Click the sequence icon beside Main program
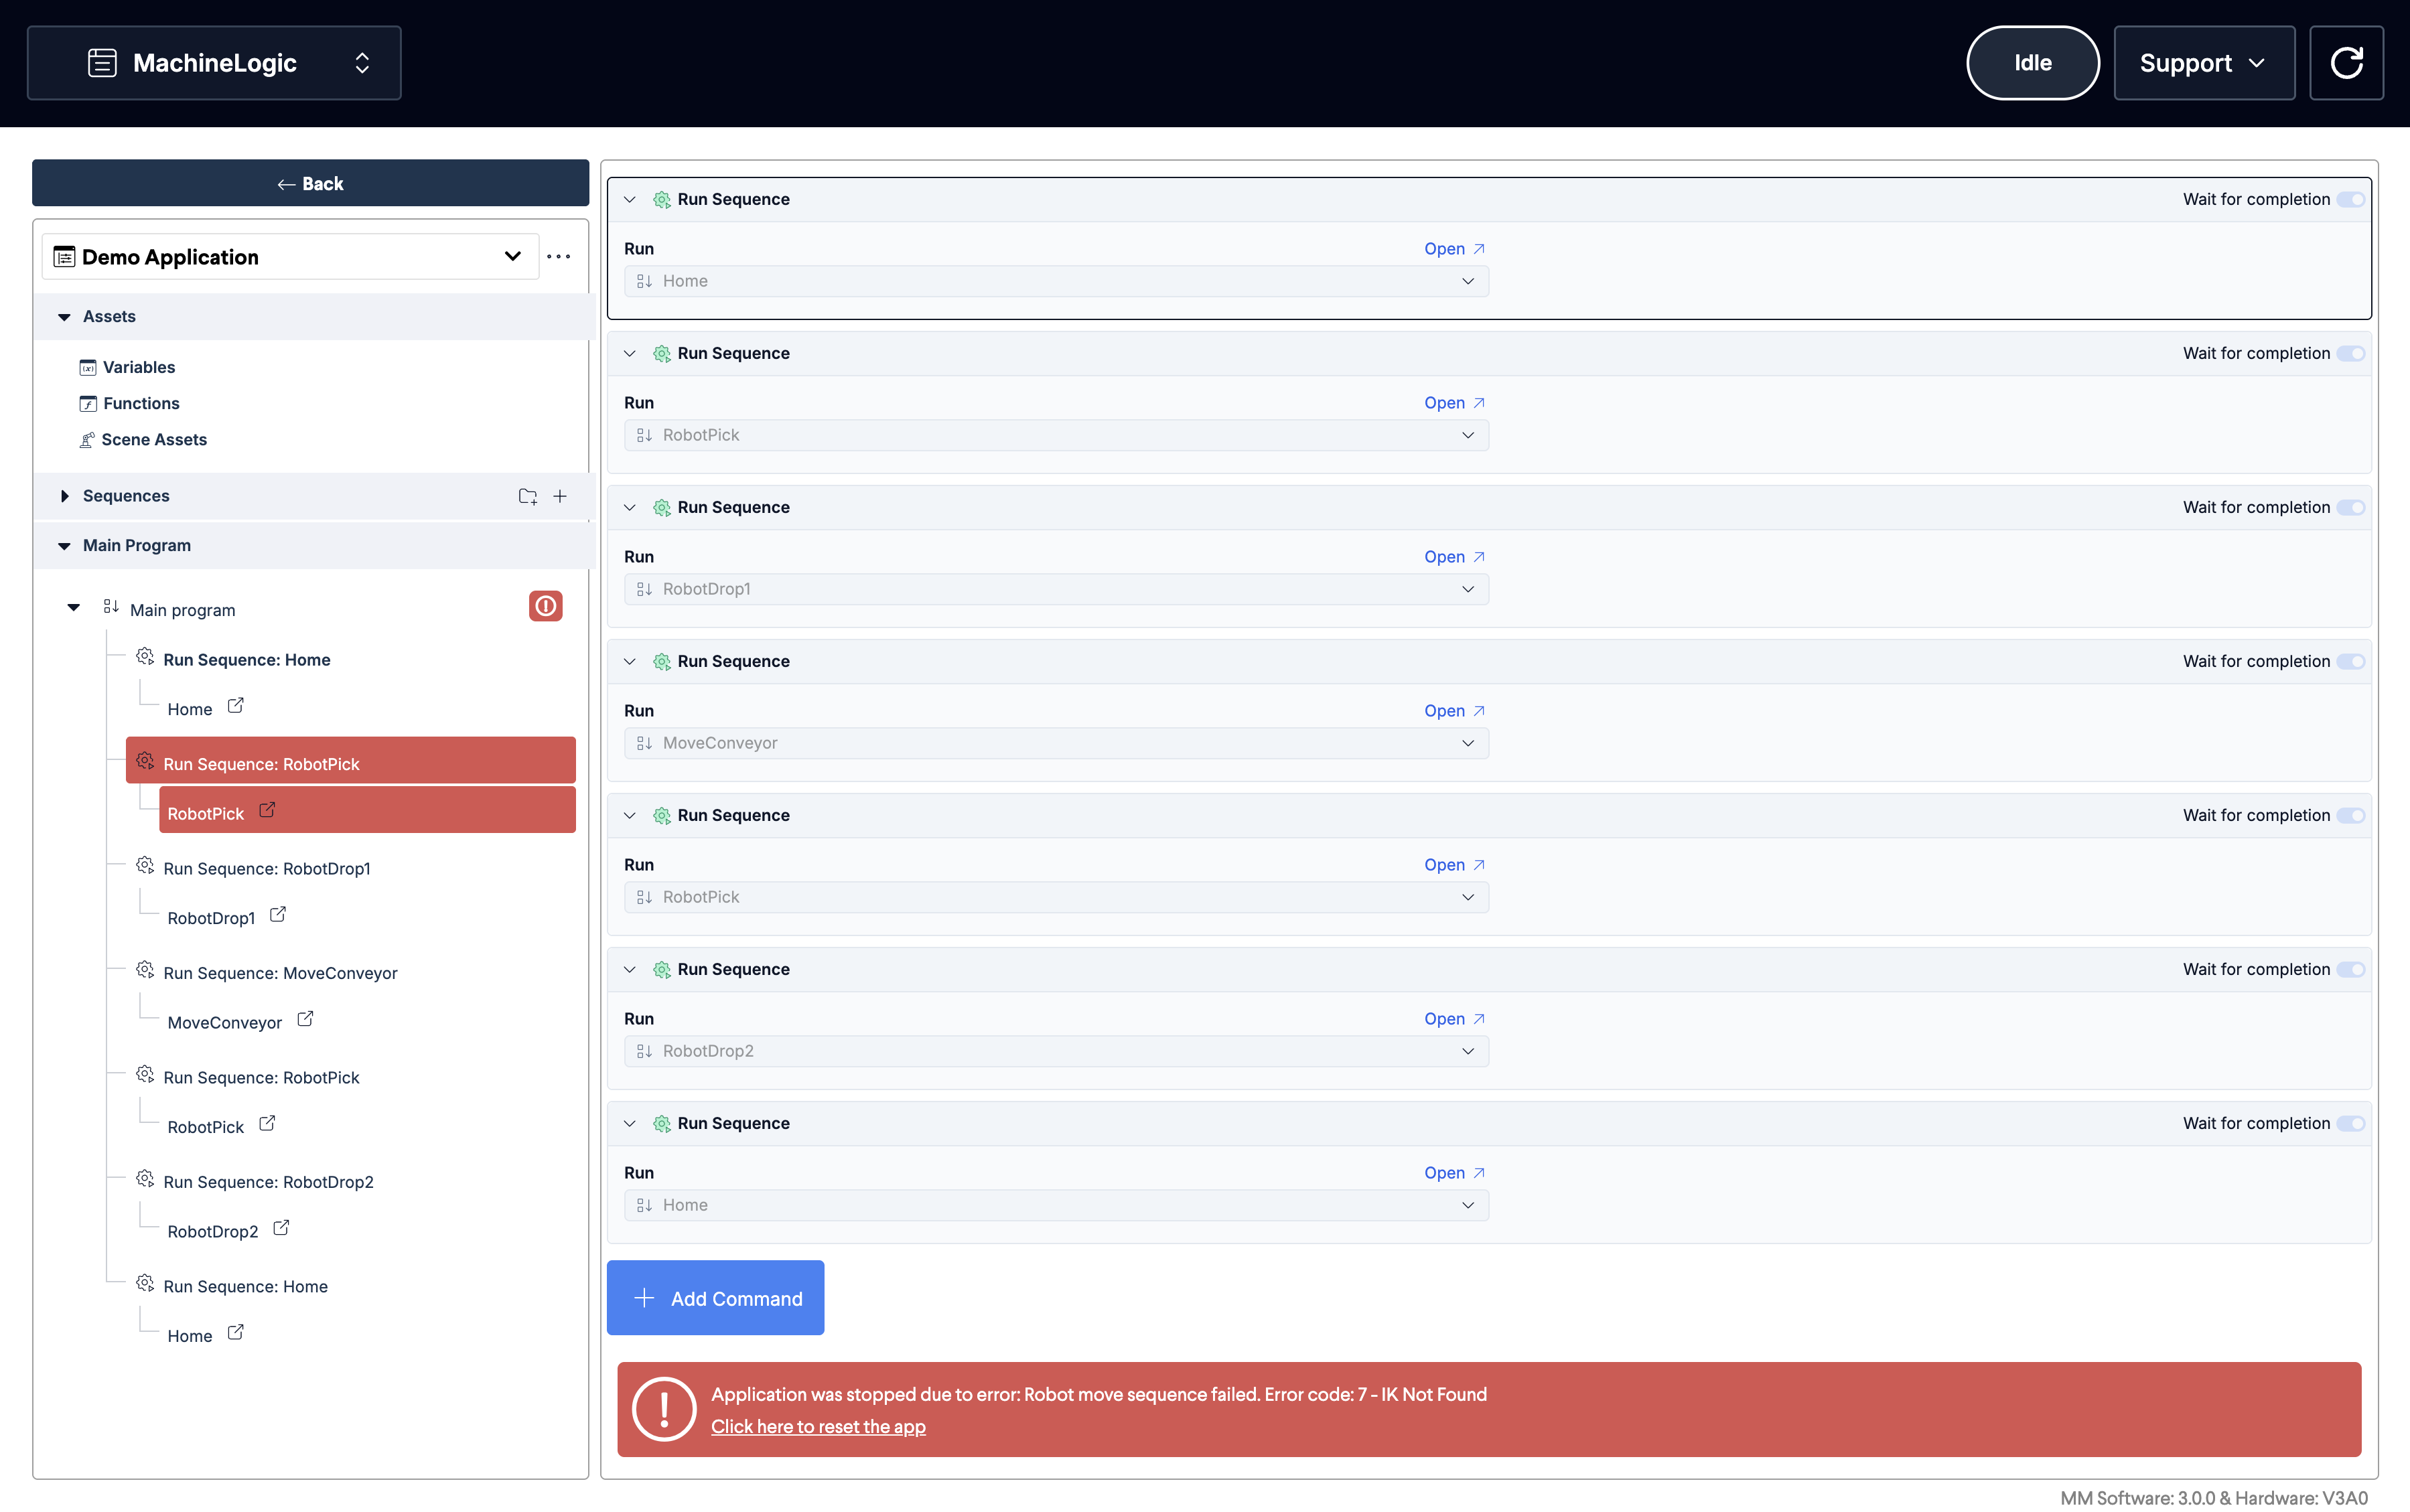The height and width of the screenshot is (1512, 2410). coord(111,607)
